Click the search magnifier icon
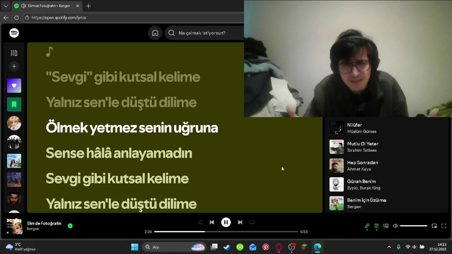This screenshot has width=452, height=254. [x=172, y=33]
